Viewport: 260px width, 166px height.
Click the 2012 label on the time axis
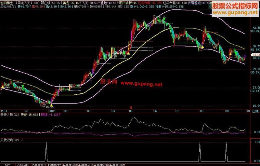[x=52, y=111]
